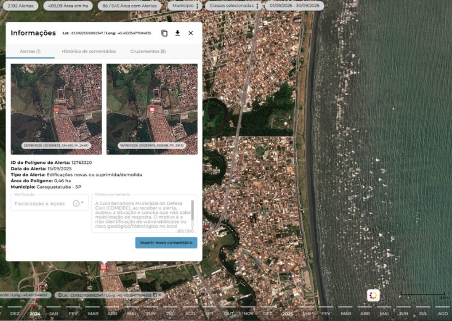
Task: Copy coordinates from the bottom coordinate chip
Action: point(155,295)
